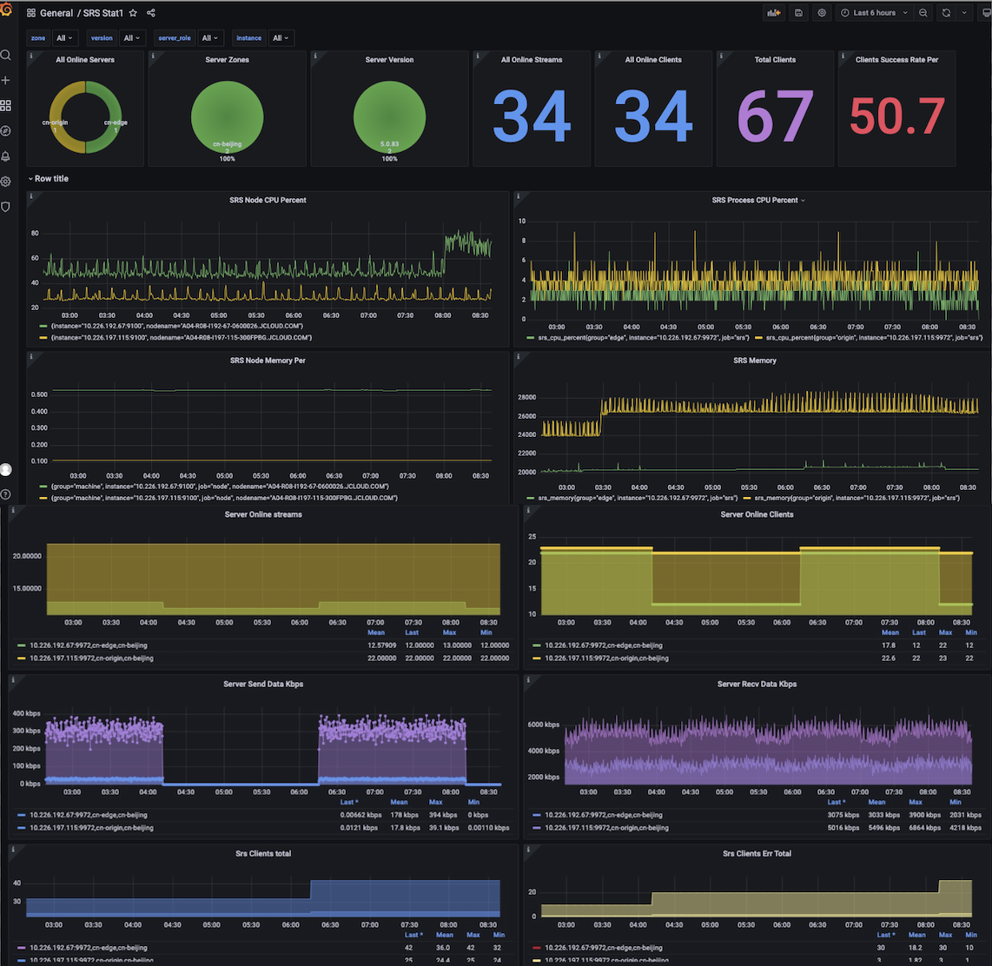This screenshot has width=992, height=966.
Task: Open the Grafana home logo
Action: click(x=6, y=11)
